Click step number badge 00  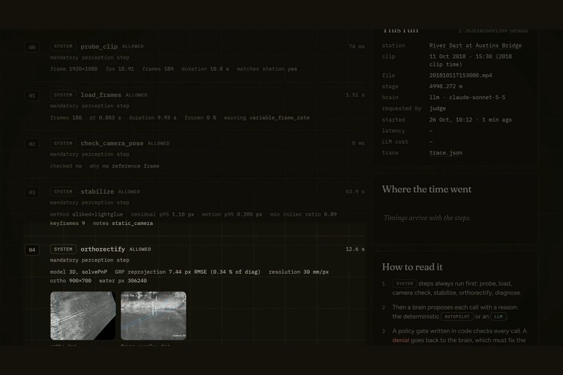(x=32, y=47)
